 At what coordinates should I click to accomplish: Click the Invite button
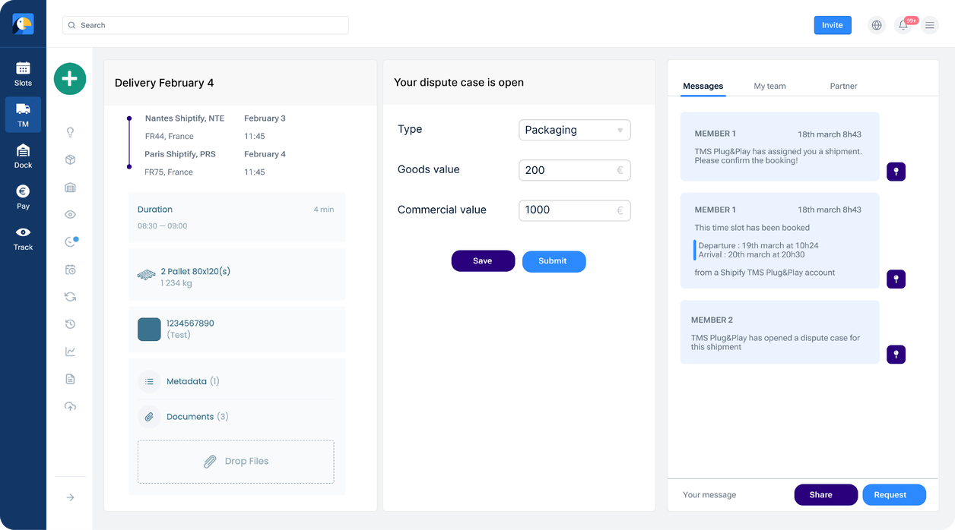833,25
